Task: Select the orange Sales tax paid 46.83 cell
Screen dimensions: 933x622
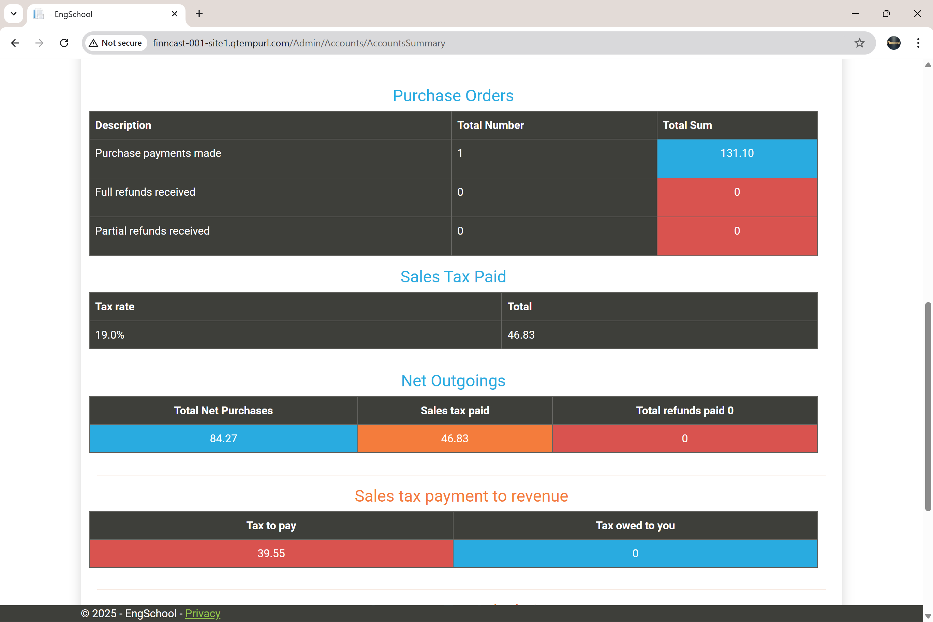Action: tap(455, 438)
